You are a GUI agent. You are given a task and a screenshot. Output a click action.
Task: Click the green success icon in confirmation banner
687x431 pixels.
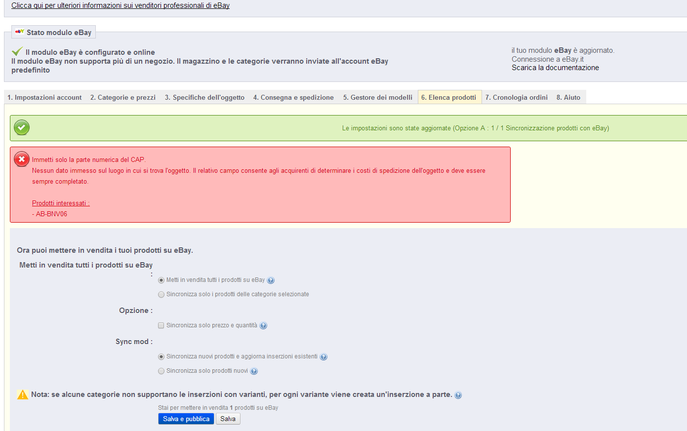22,127
